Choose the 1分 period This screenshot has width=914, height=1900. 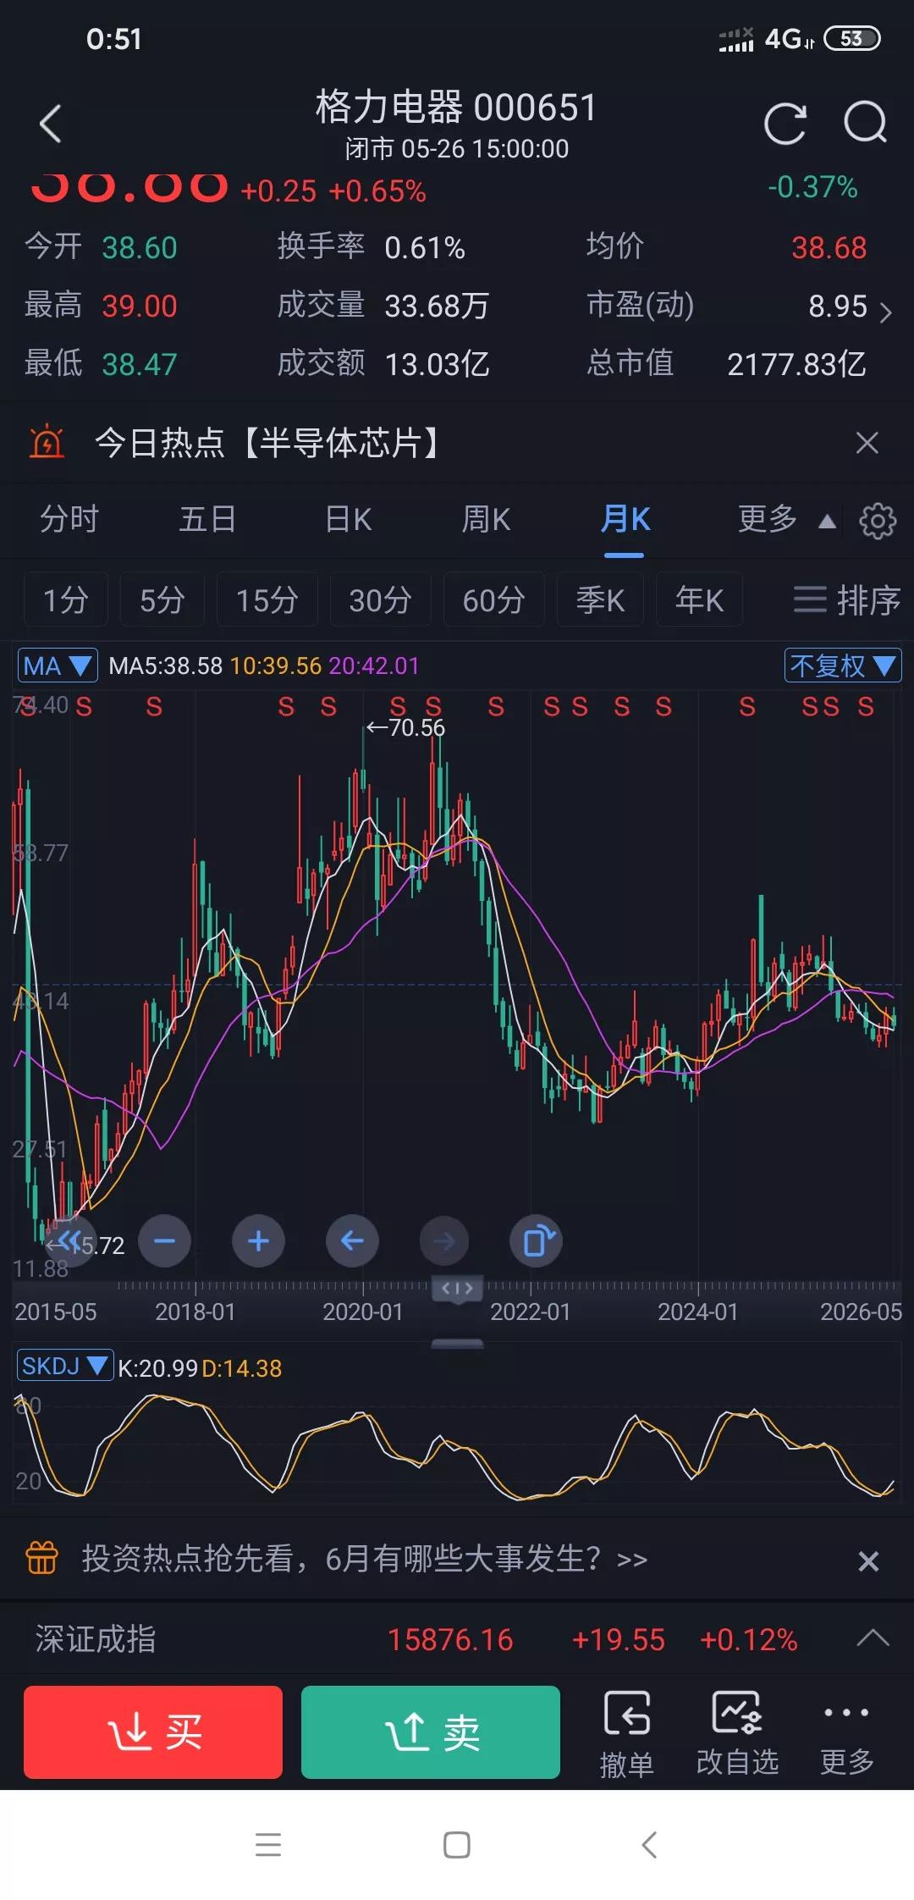[x=65, y=599]
